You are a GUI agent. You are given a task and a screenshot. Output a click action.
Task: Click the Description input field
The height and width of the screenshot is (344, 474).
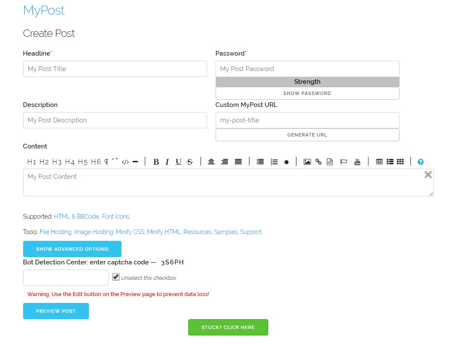(115, 120)
